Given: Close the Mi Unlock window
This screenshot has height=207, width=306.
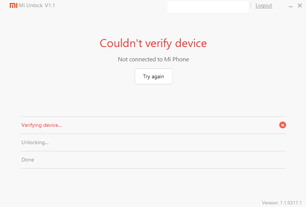Looking at the screenshot, I should pos(300,6).
